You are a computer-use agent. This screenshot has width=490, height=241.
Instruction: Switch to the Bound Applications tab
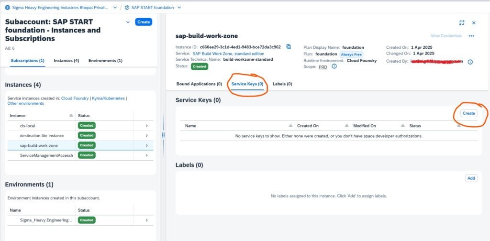[199, 84]
